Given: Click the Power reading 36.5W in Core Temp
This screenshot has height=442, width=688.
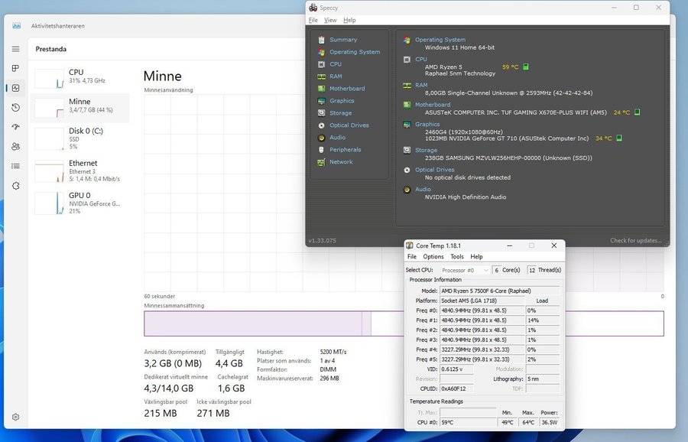Looking at the screenshot, I should 550,422.
